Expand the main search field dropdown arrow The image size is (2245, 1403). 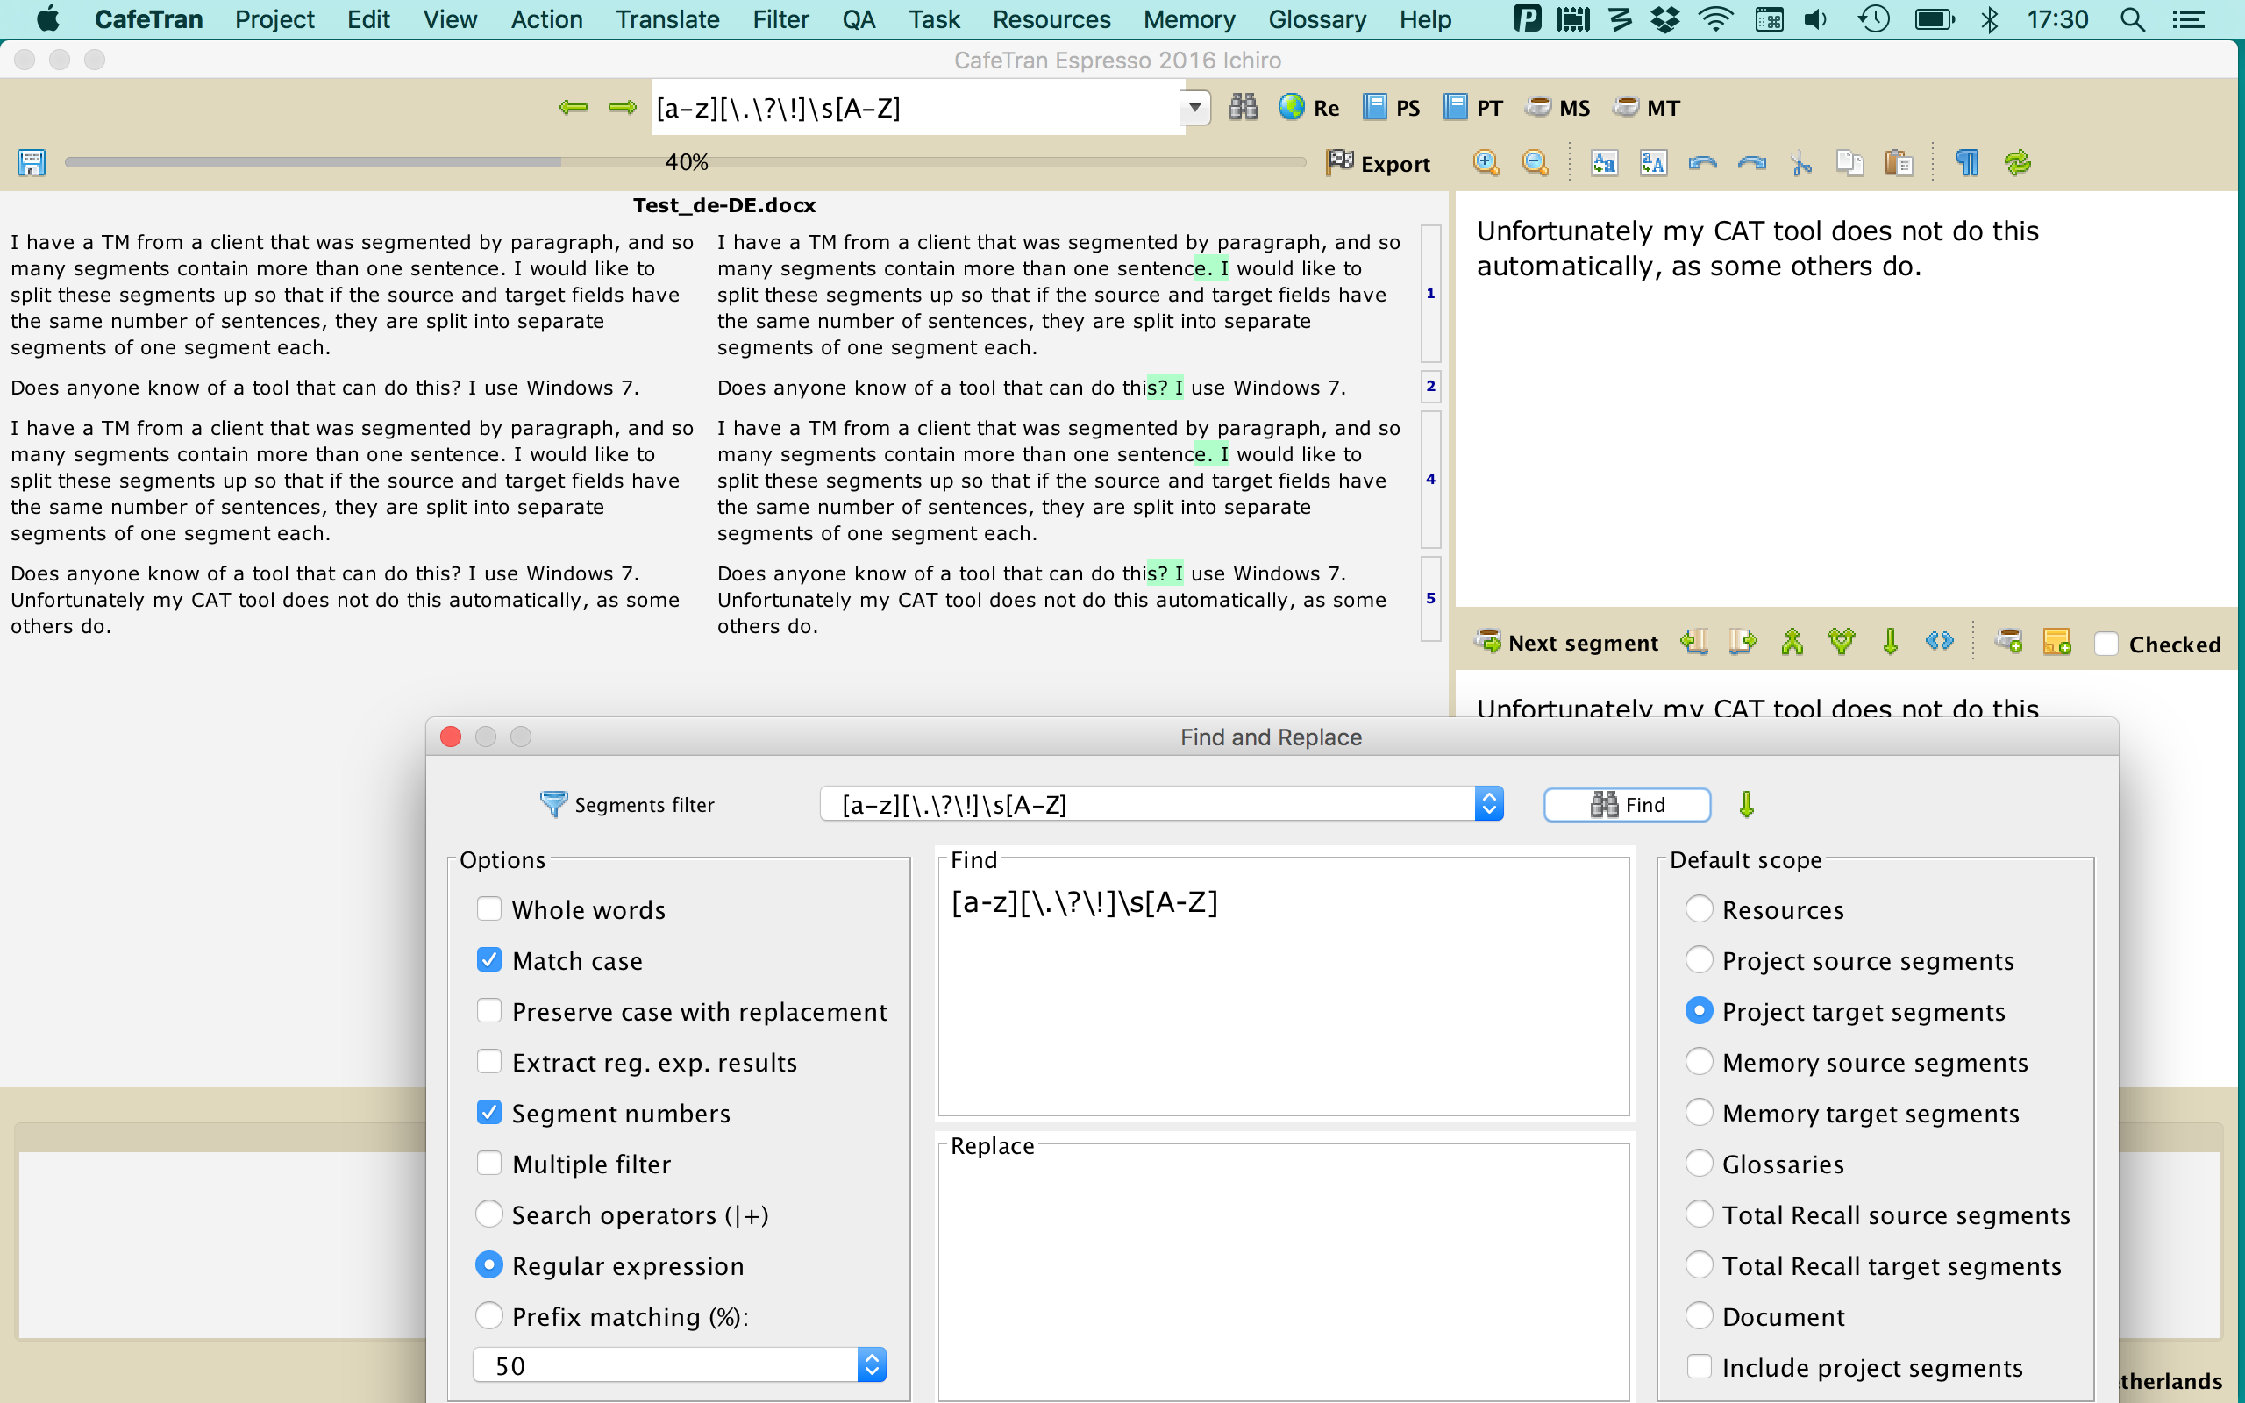coord(1195,108)
